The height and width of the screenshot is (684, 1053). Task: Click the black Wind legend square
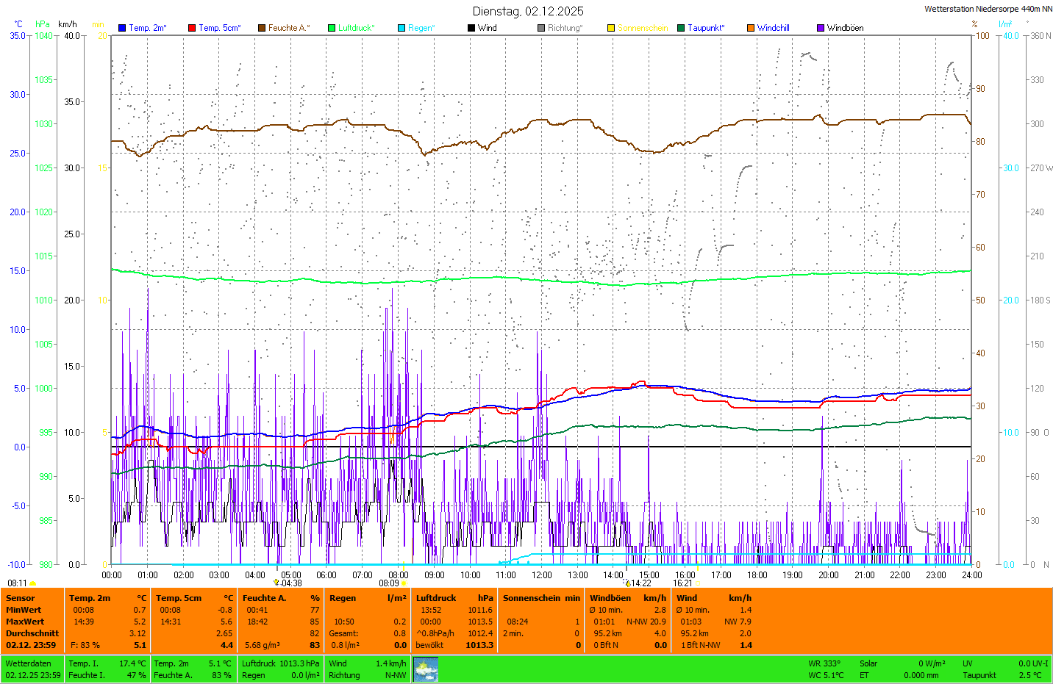click(471, 28)
